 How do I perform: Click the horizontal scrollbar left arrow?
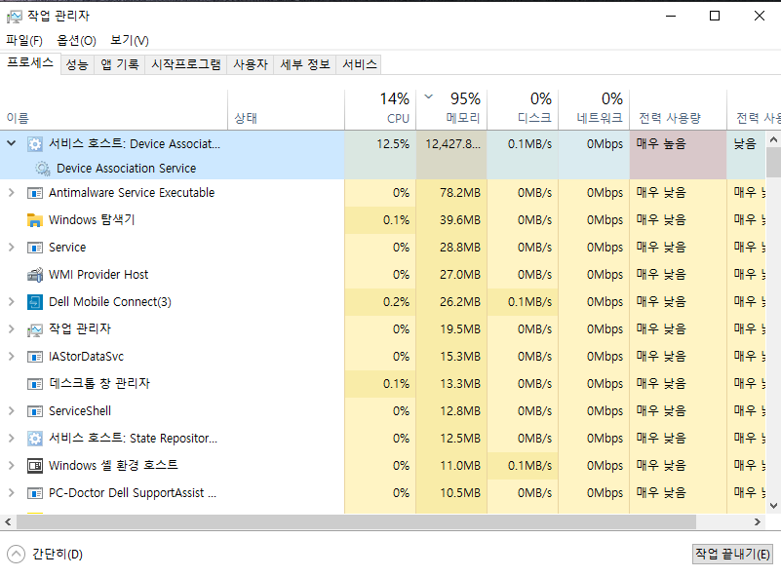(8, 521)
